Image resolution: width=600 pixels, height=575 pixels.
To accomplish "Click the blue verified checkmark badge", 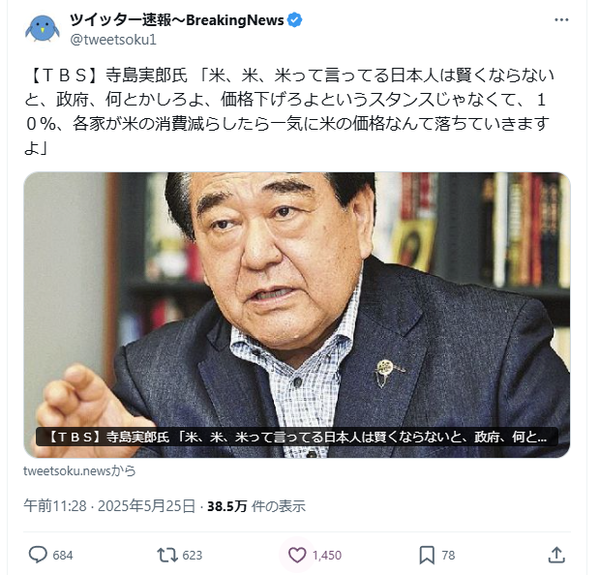I will pyautogui.click(x=294, y=20).
